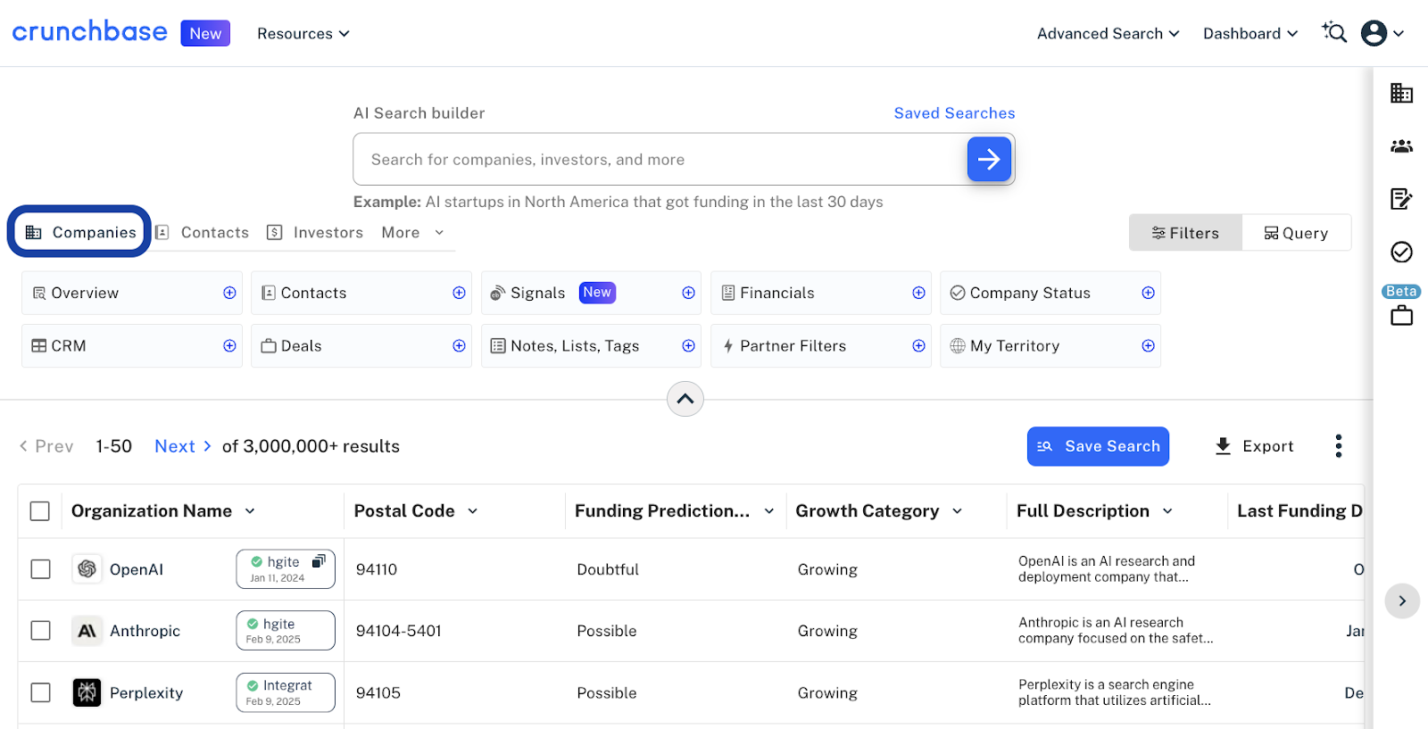Open the More tabs dropdown
1428x729 pixels.
[x=413, y=233]
